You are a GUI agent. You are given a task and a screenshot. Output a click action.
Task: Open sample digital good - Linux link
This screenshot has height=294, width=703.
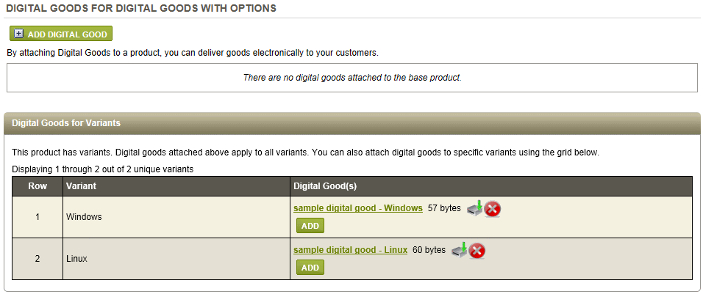(350, 250)
